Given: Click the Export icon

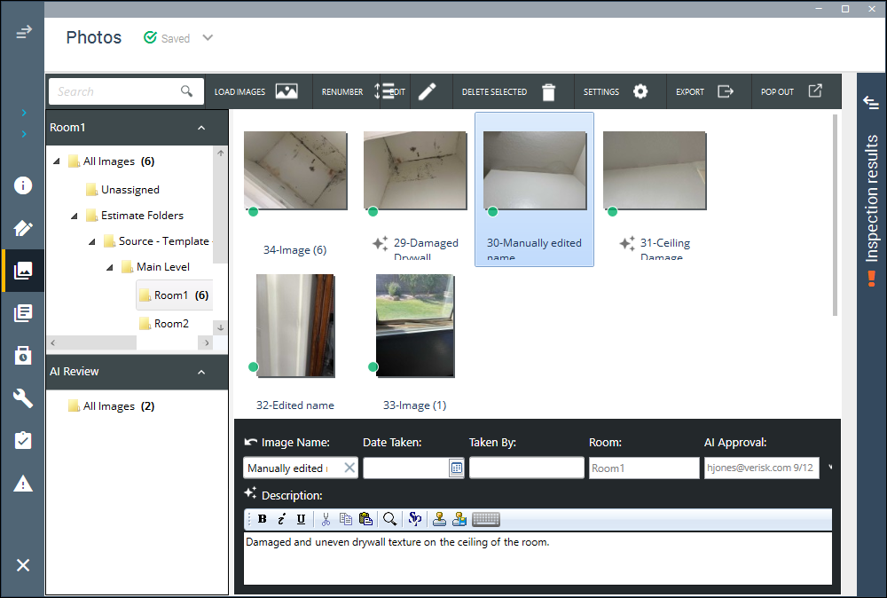Looking at the screenshot, I should pos(726,91).
